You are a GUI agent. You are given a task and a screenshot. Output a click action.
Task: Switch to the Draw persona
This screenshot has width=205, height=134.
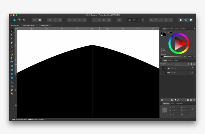(x=14, y=20)
